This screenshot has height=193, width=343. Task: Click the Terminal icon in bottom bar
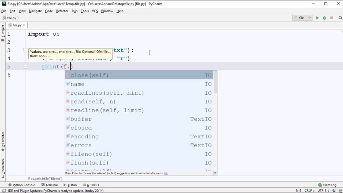point(43,185)
